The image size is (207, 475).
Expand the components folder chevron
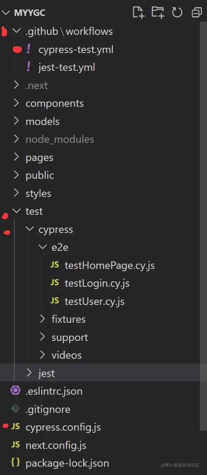pos(16,103)
